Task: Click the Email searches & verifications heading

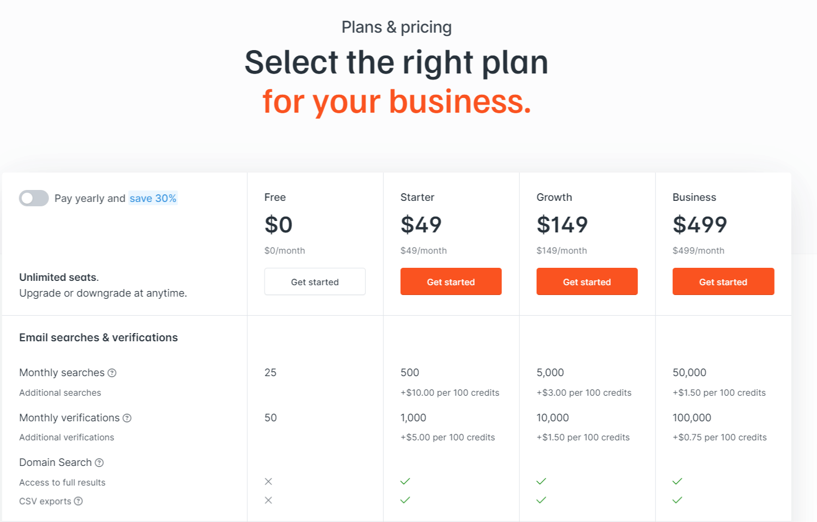Action: click(x=99, y=337)
